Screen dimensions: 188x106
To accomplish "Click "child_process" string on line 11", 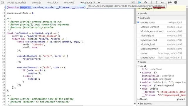I will click(x=47, y=36).
